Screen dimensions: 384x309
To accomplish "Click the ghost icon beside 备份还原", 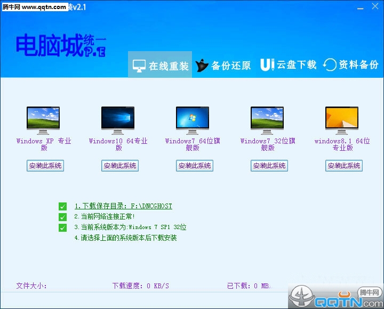I will [202, 66].
